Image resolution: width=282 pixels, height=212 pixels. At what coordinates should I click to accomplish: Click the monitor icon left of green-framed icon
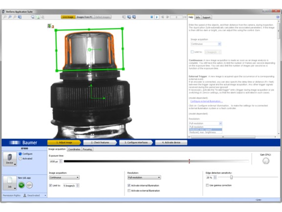pyautogui.click(x=33, y=17)
